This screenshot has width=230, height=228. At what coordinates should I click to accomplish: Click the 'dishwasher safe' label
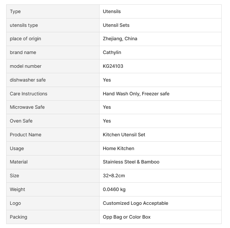pyautogui.click(x=28, y=80)
